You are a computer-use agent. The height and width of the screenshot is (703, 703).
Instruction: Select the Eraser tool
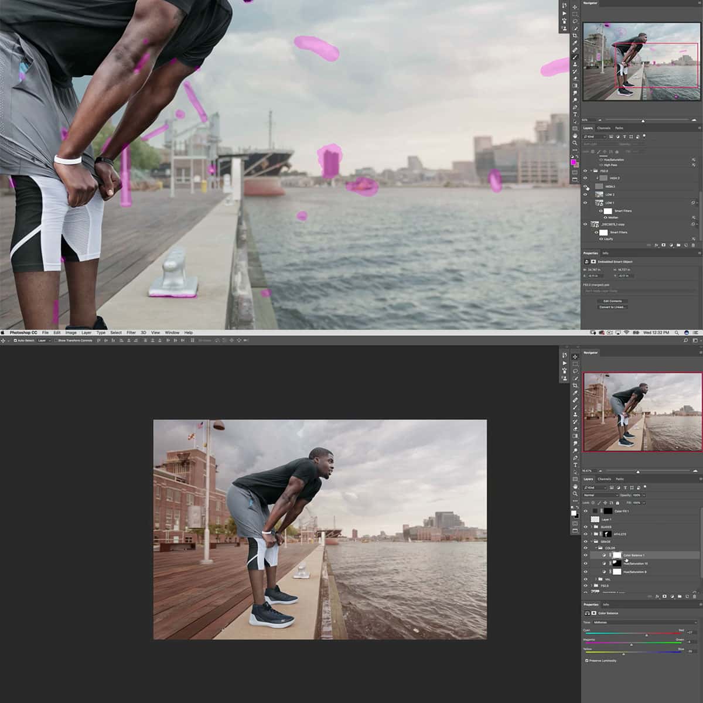(575, 428)
